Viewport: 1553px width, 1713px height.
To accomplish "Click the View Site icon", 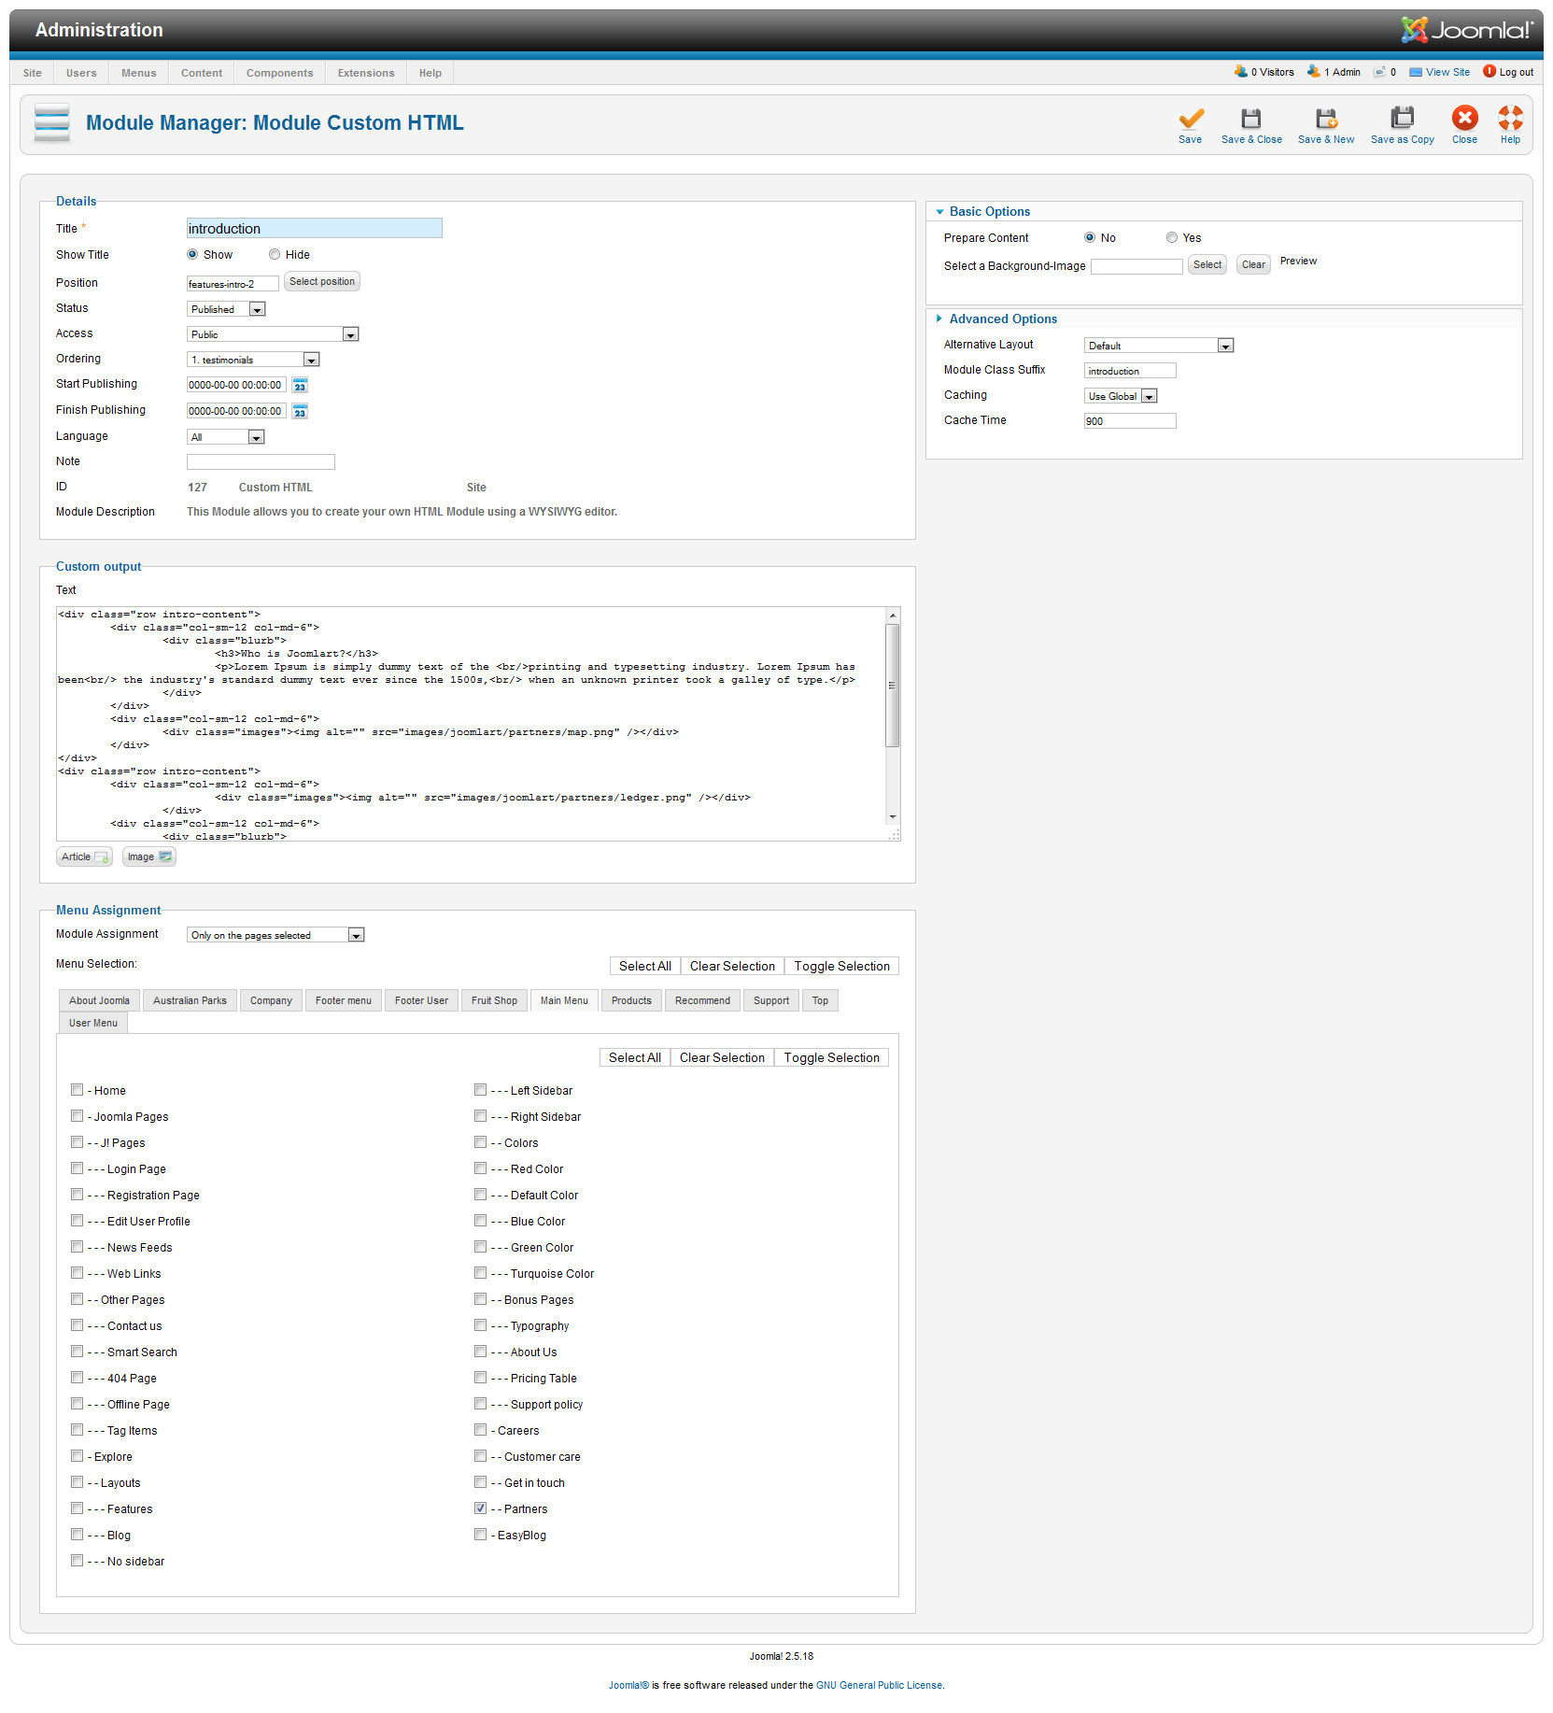I will 1416,72.
